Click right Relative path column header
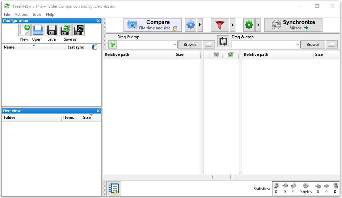 tap(277, 54)
